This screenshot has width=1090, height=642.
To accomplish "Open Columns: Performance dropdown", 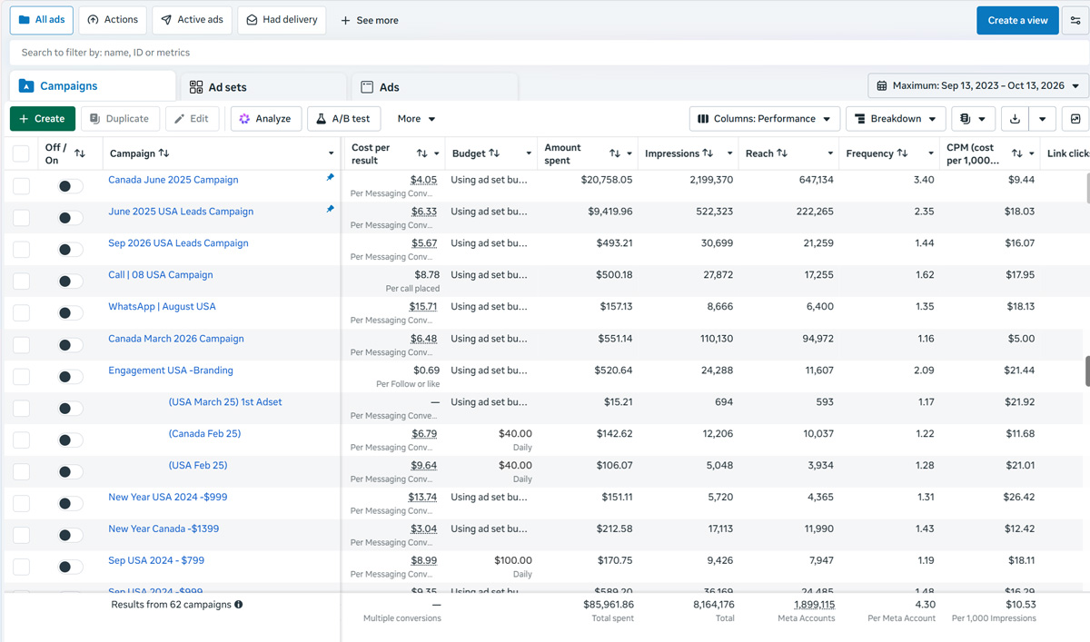I will coord(764,119).
